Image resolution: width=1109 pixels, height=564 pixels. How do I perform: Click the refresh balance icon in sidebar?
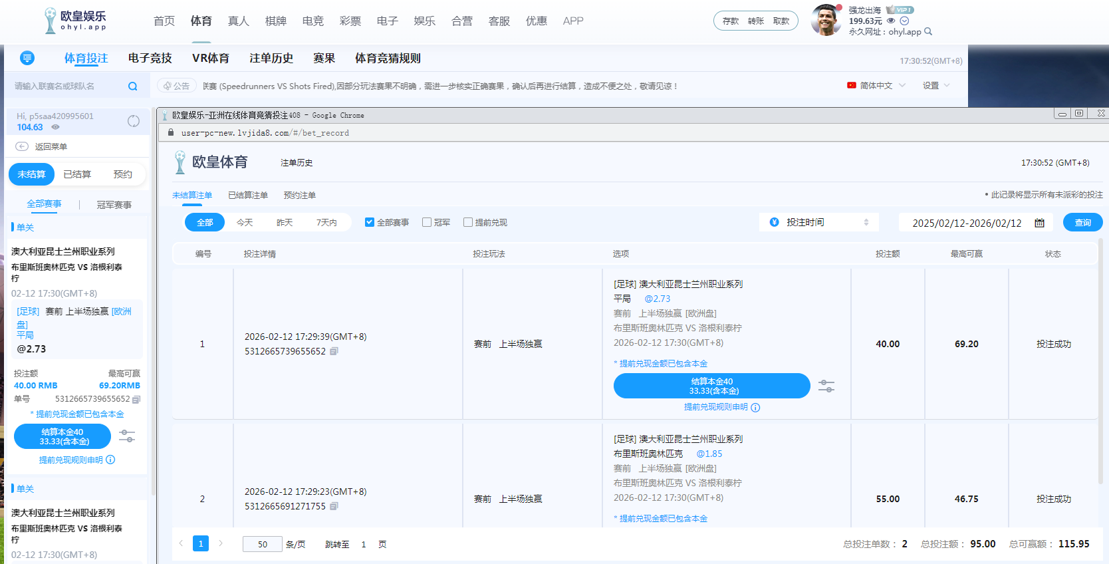coord(134,121)
